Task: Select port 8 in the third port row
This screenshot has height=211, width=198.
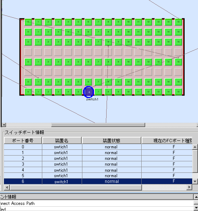Action: (x=108, y=42)
